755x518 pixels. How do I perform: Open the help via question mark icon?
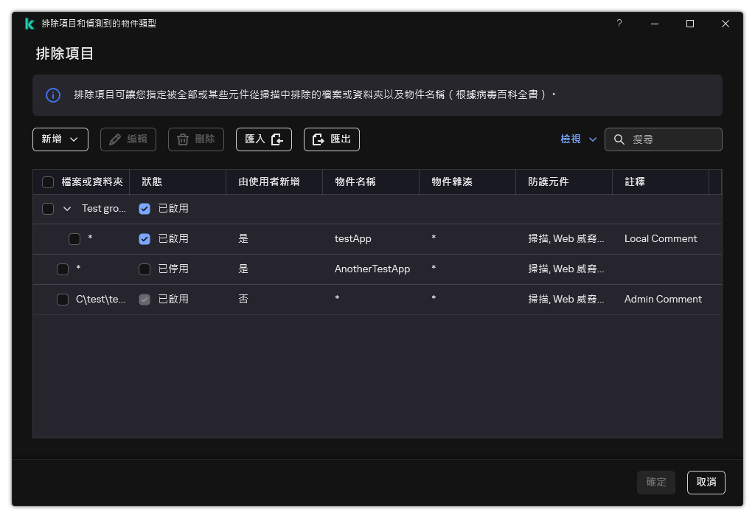click(x=619, y=23)
